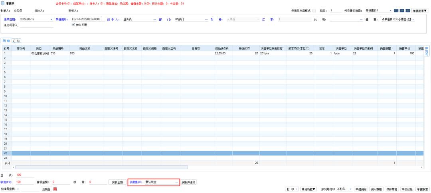Viewport: 431px width, 193px height.
Task: Switch to the 汇总 tab
Action: click(x=16, y=41)
